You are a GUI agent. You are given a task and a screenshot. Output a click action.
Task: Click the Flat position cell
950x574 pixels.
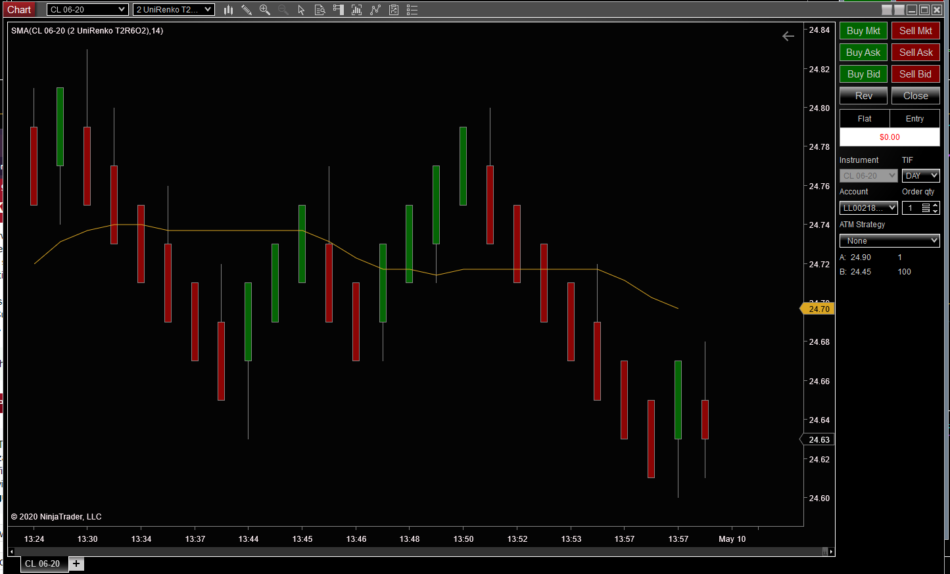[x=865, y=119]
